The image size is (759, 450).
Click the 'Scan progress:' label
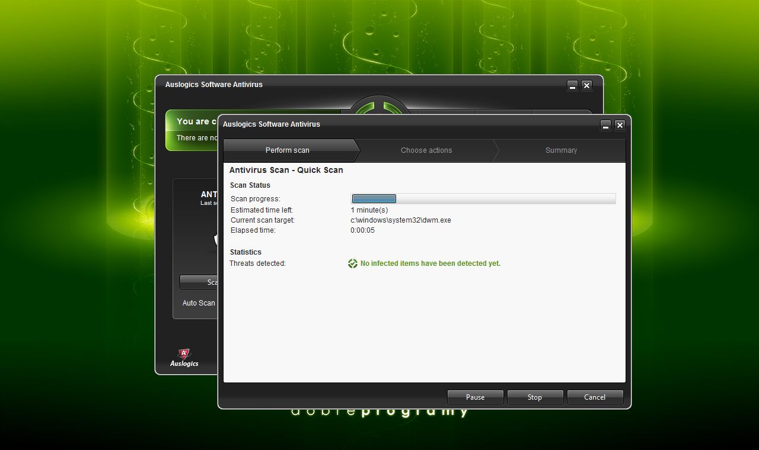(256, 199)
